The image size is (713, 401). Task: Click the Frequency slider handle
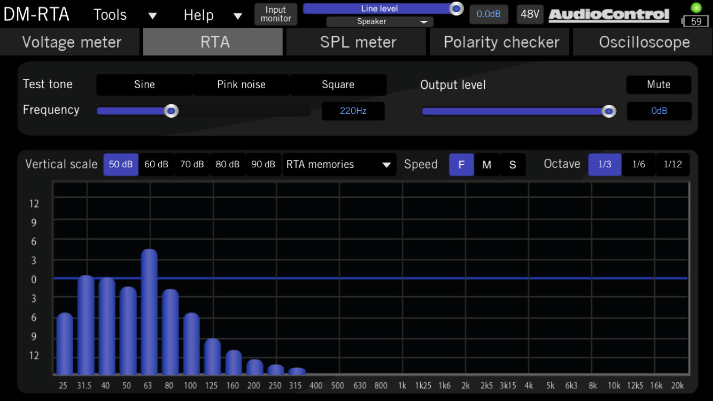(170, 111)
